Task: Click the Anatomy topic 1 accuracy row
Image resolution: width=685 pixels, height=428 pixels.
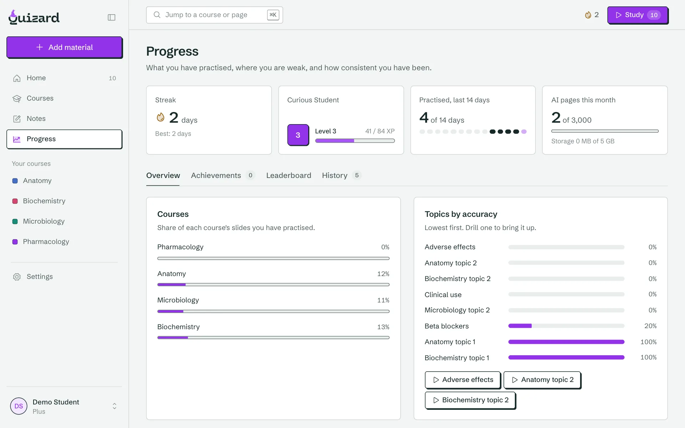Action: (541, 342)
